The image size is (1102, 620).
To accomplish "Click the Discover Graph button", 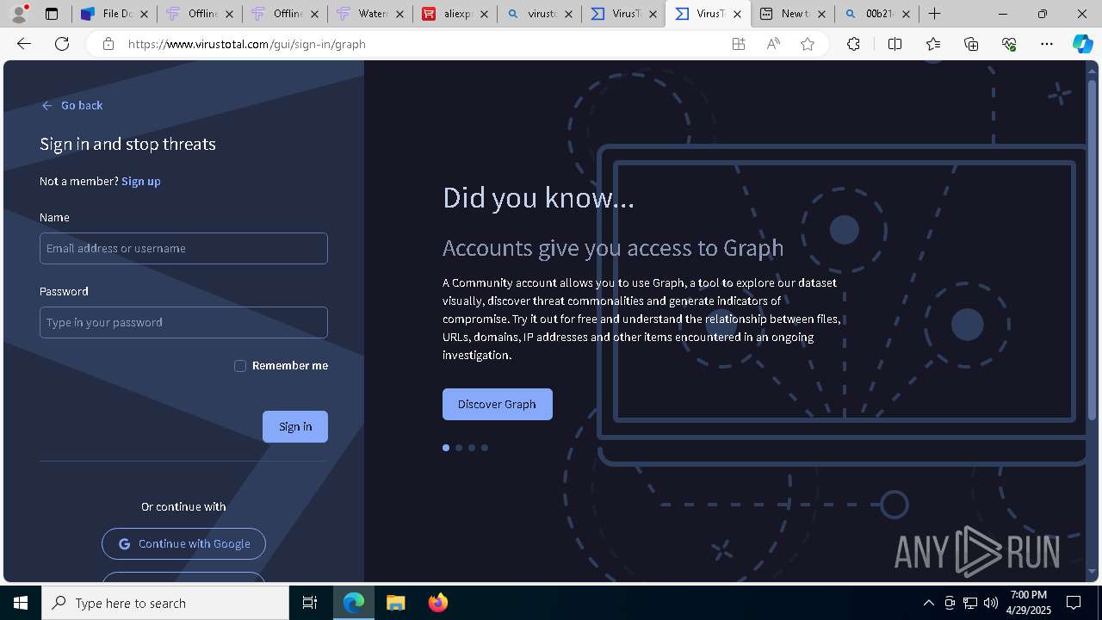I will [x=498, y=404].
